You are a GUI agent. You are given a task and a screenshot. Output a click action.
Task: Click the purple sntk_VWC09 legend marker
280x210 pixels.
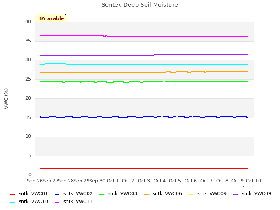(235, 194)
